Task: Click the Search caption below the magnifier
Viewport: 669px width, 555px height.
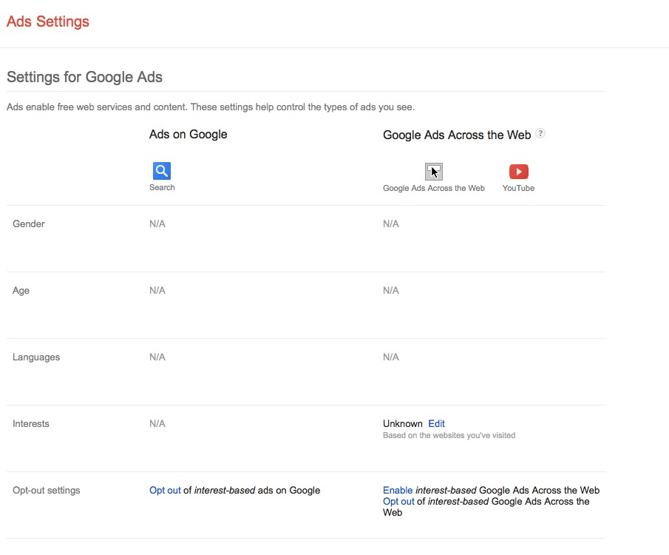Action: 162,188
